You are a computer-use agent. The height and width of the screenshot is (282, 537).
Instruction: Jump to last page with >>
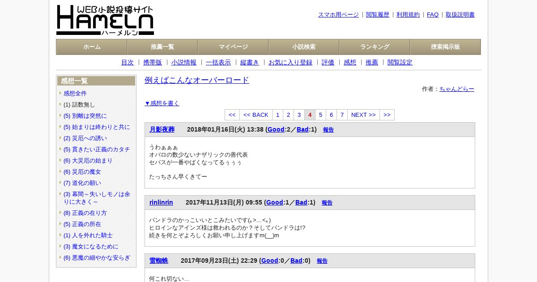(x=387, y=115)
